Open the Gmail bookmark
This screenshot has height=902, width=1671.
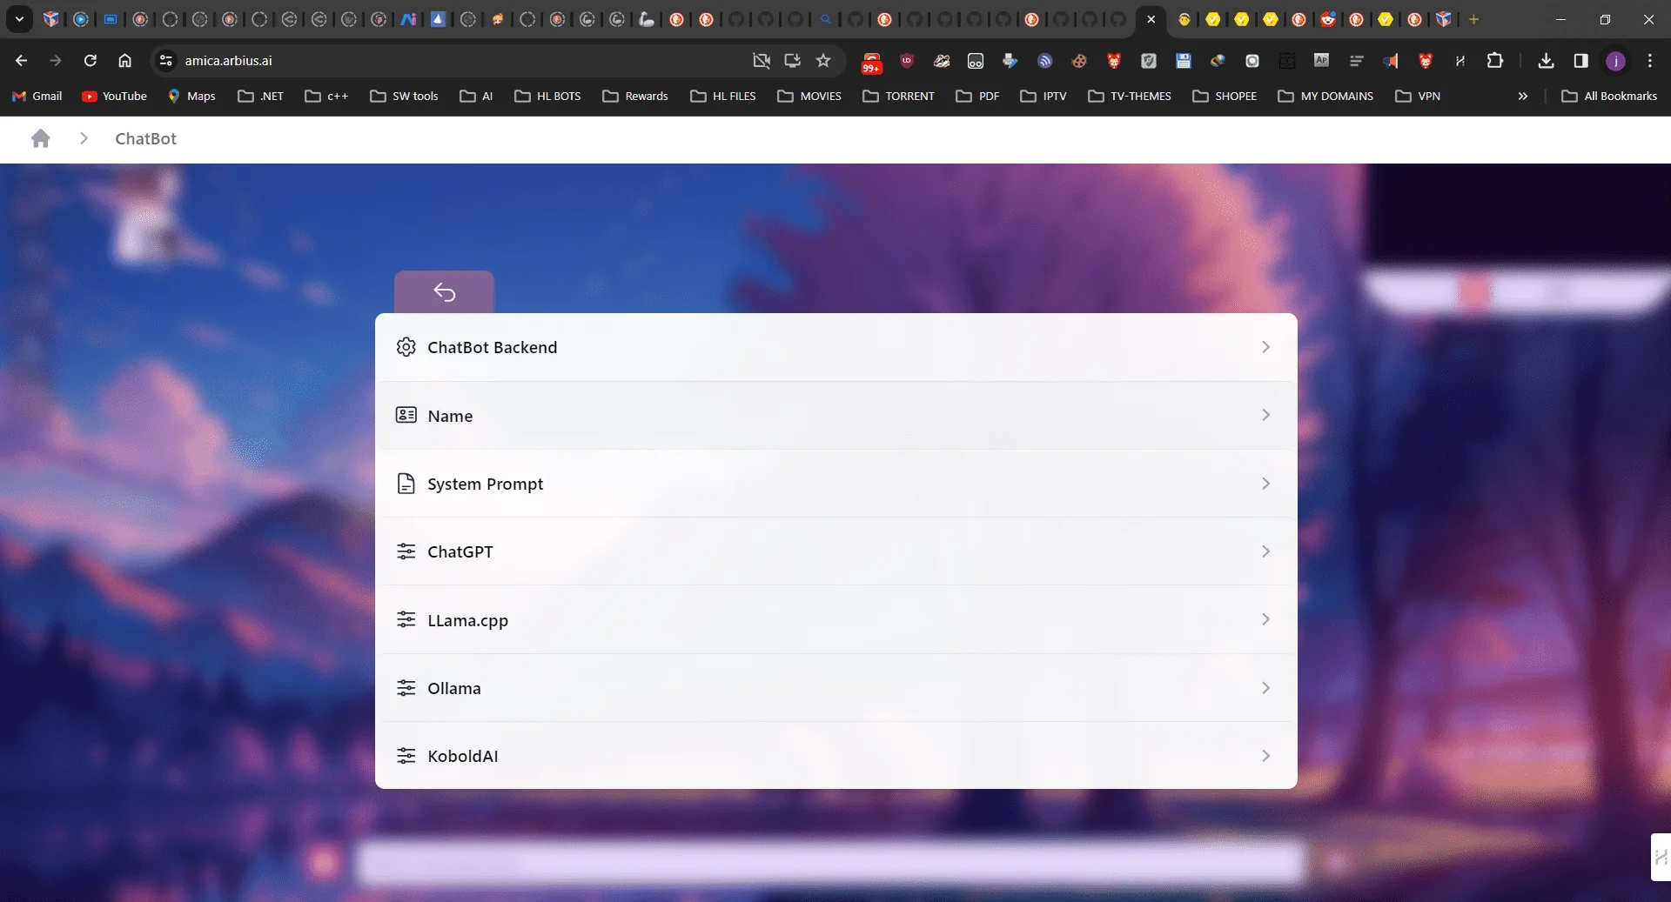click(x=37, y=96)
